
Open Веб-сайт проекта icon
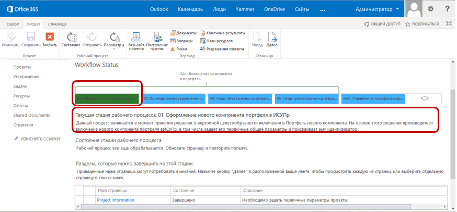click(136, 37)
